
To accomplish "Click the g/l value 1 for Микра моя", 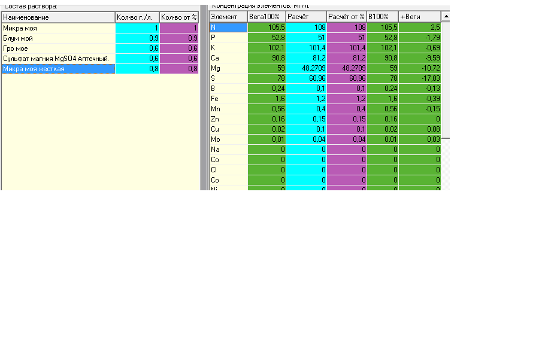I will tap(137, 28).
